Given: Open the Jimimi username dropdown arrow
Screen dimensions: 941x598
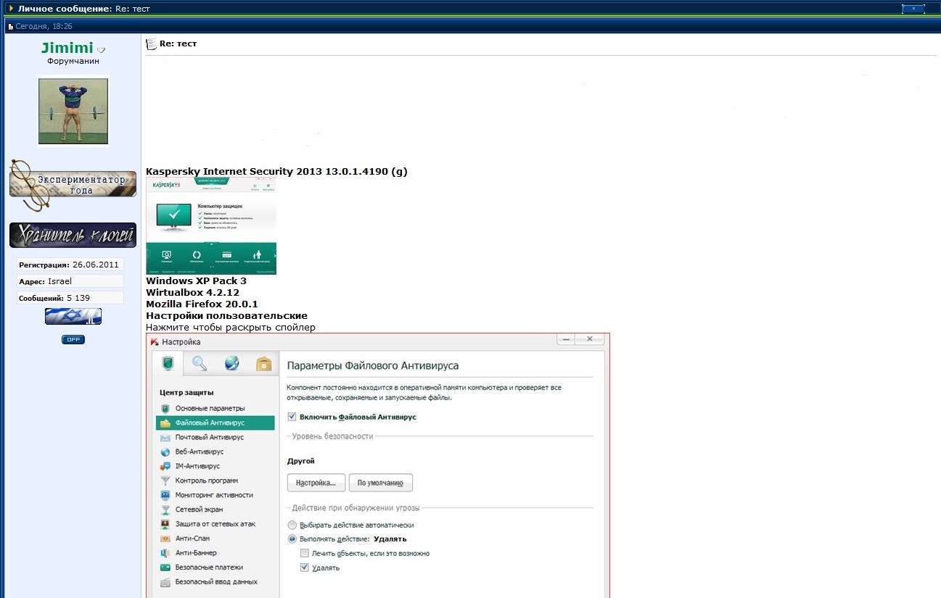Looking at the screenshot, I should click(x=102, y=50).
